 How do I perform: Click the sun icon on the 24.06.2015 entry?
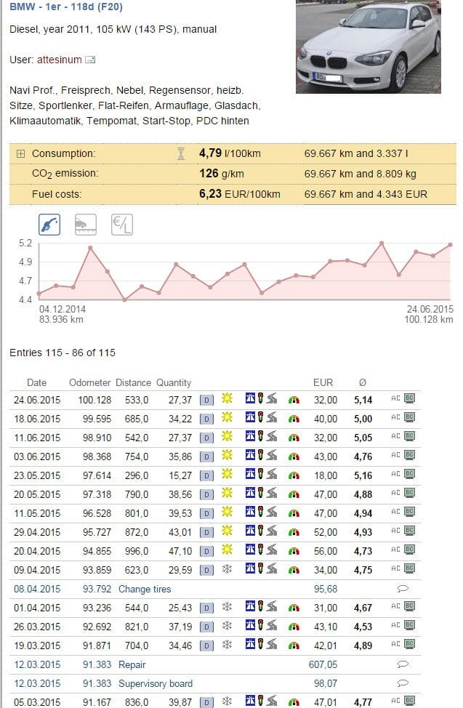click(227, 400)
